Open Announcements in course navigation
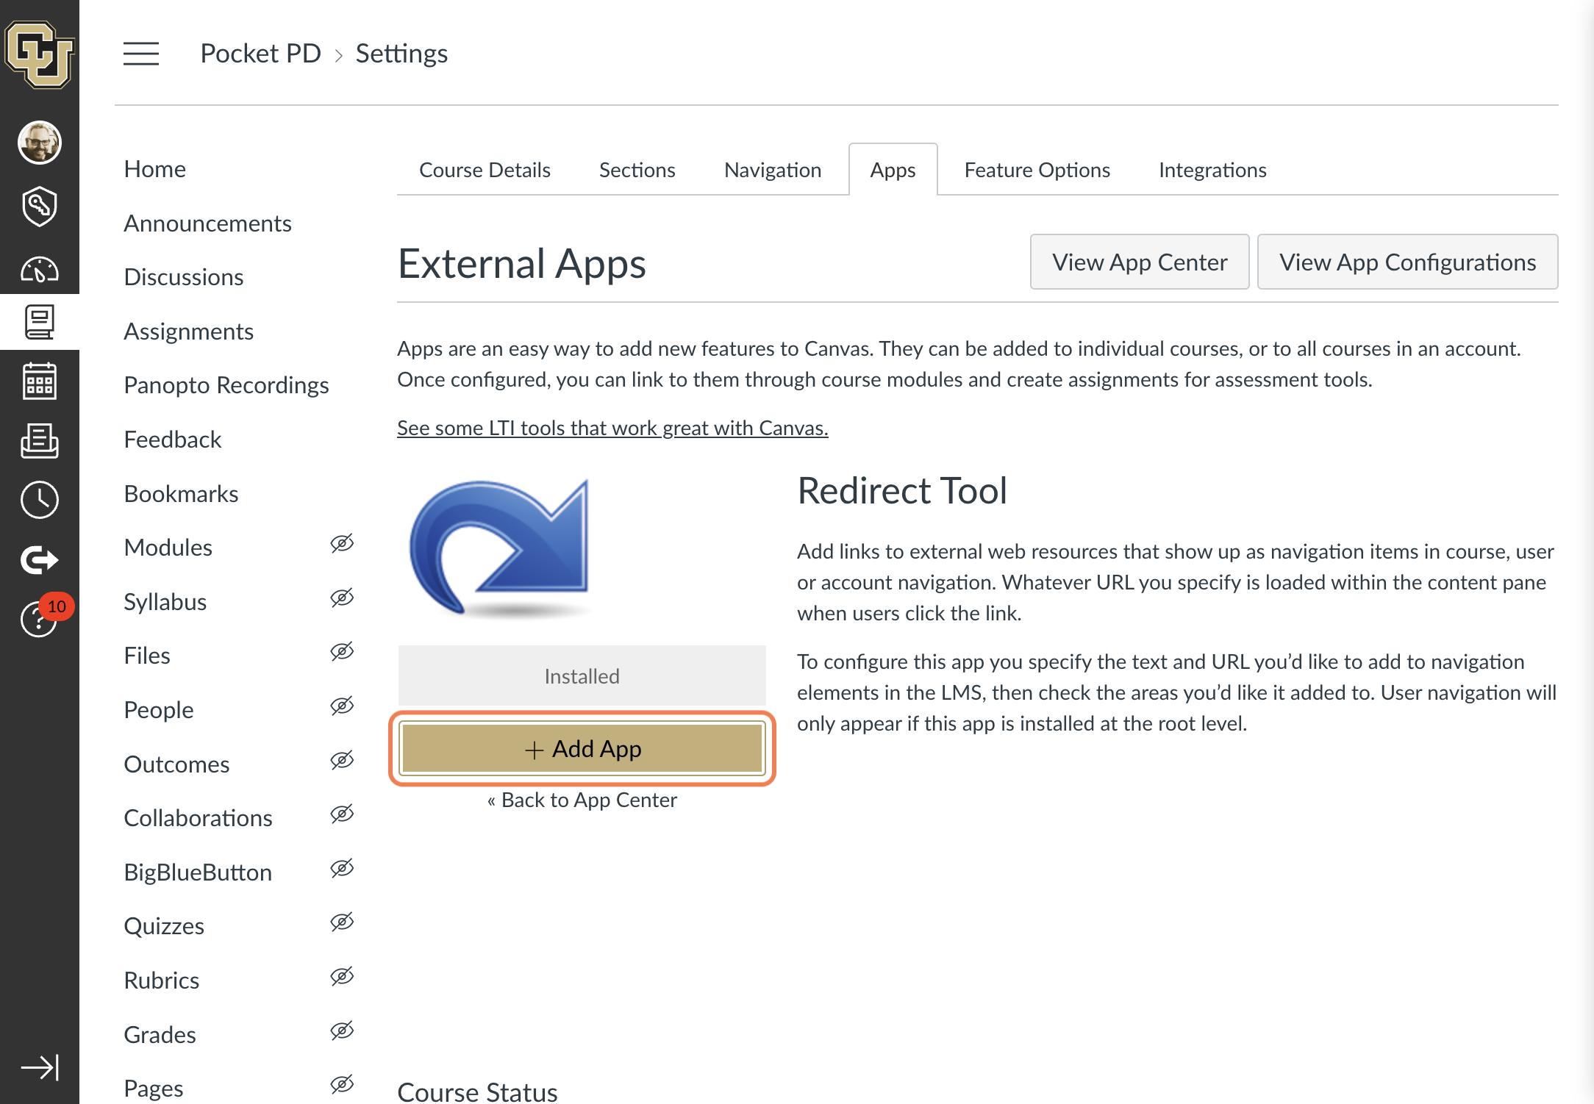The image size is (1594, 1104). [207, 223]
